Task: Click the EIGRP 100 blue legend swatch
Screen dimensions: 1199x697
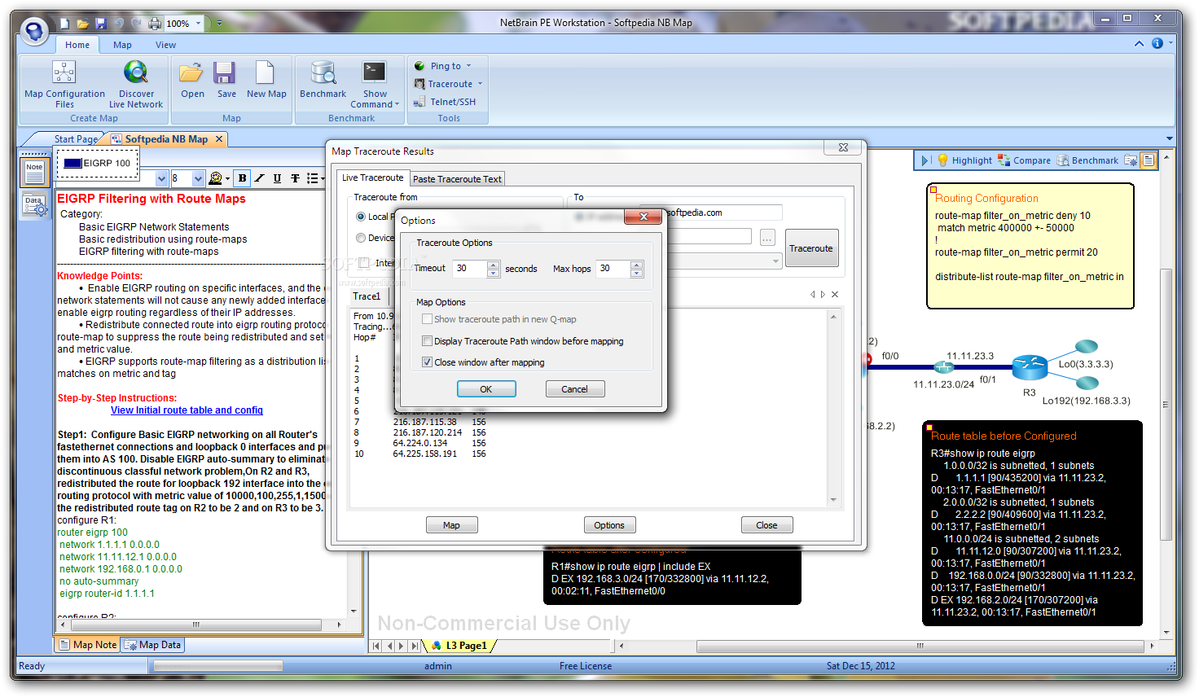Action: point(72,163)
